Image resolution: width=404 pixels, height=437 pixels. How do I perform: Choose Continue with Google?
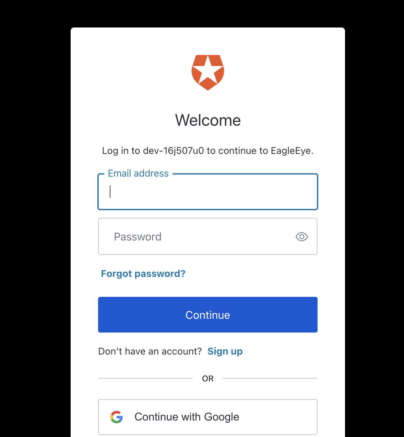click(x=208, y=417)
